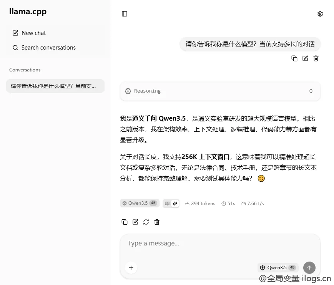
Task: Delete the user's question message
Action: 316,58
